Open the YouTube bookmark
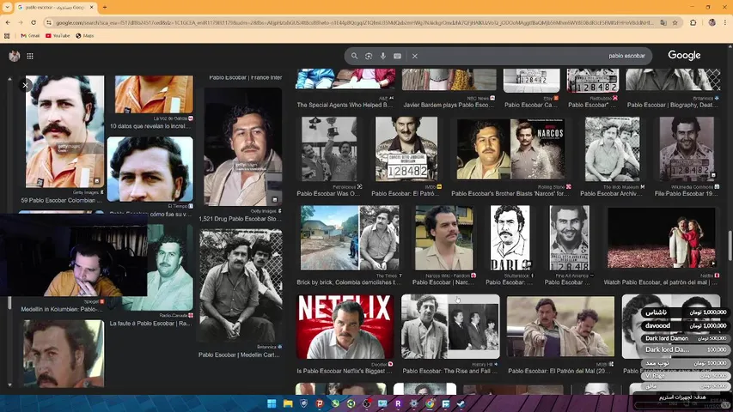The height and width of the screenshot is (412, 733). coord(58,35)
